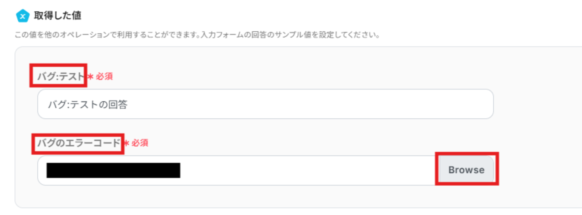582x215 pixels.
Task: Click the 必須 marker next to バグのエラーコード
Action: [x=140, y=143]
